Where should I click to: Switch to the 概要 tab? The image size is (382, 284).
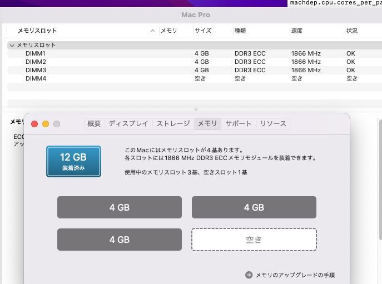[94, 124]
